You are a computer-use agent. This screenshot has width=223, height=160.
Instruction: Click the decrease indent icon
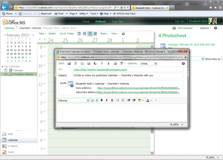[129, 100]
